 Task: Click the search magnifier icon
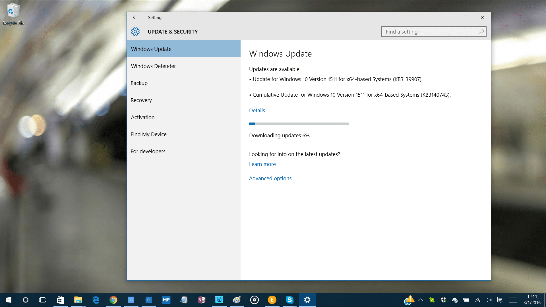coord(481,32)
